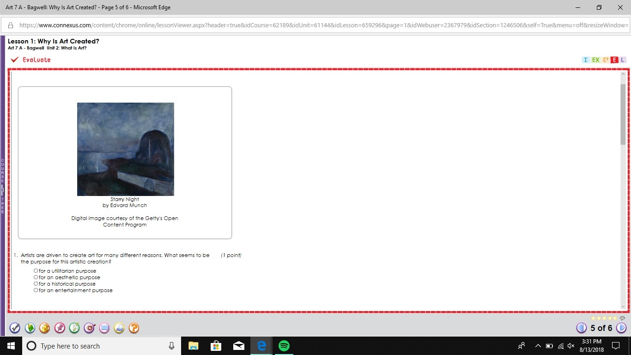Open the green book icon in bottom toolbar
This screenshot has height=355, width=631.
(x=30, y=328)
